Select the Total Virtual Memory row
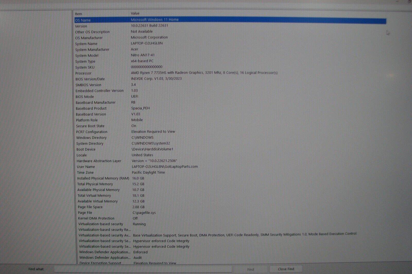Viewport: 412px width, 274px height. 94,196
